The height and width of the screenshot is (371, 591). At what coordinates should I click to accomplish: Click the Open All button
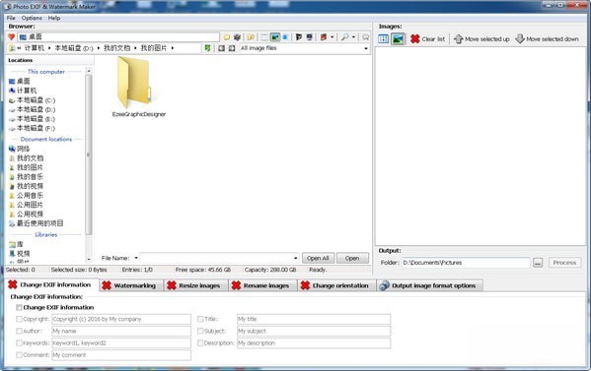coord(318,258)
